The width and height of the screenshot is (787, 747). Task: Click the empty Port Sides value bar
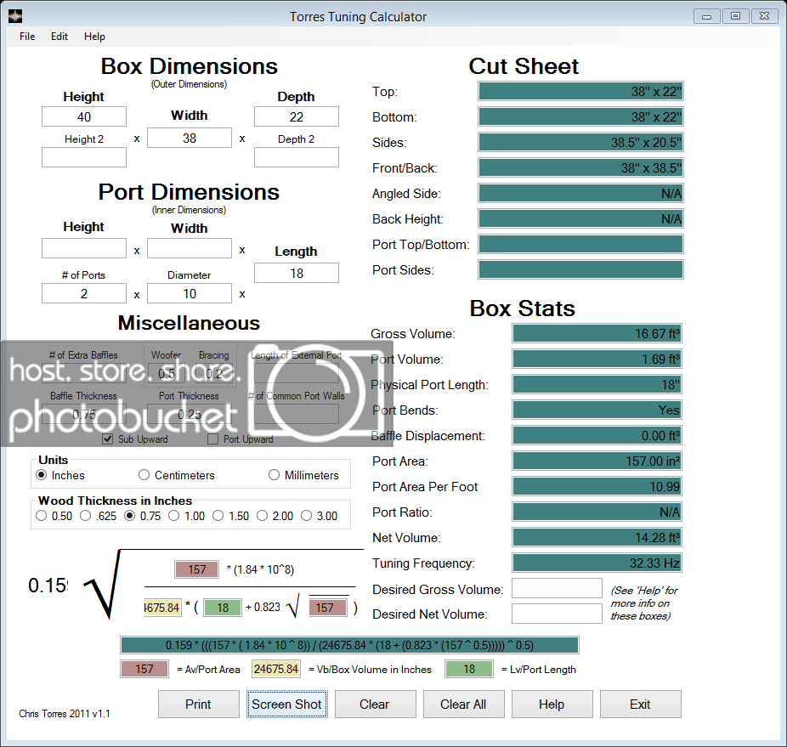coord(580,269)
